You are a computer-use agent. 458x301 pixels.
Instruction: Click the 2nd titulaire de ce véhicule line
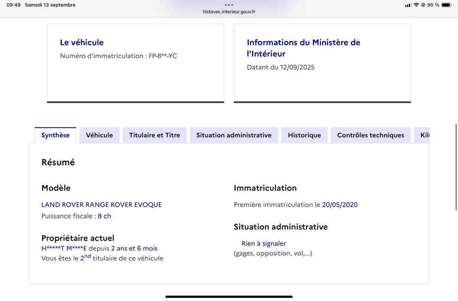(x=102, y=258)
